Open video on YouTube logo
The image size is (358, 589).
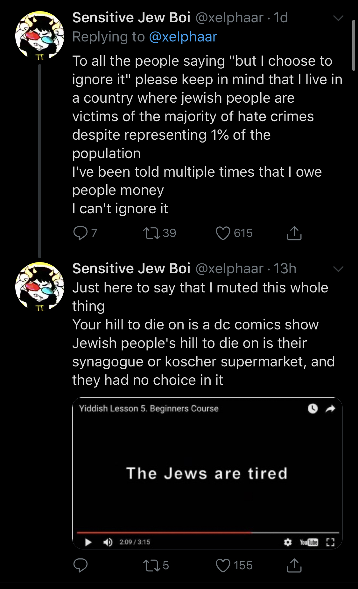(309, 542)
